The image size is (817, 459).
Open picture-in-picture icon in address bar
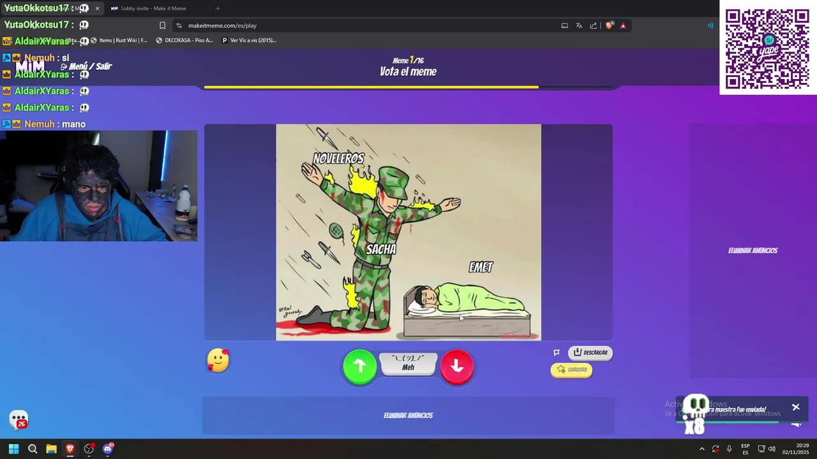point(564,25)
